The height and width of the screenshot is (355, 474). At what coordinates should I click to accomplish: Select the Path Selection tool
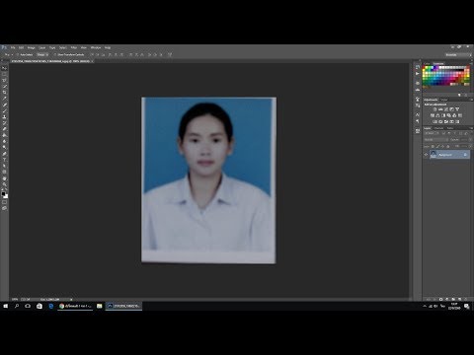pos(4,166)
